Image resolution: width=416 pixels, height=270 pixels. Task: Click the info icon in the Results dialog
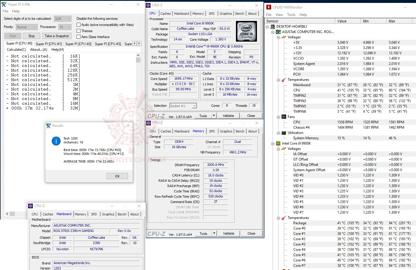pyautogui.click(x=56, y=141)
